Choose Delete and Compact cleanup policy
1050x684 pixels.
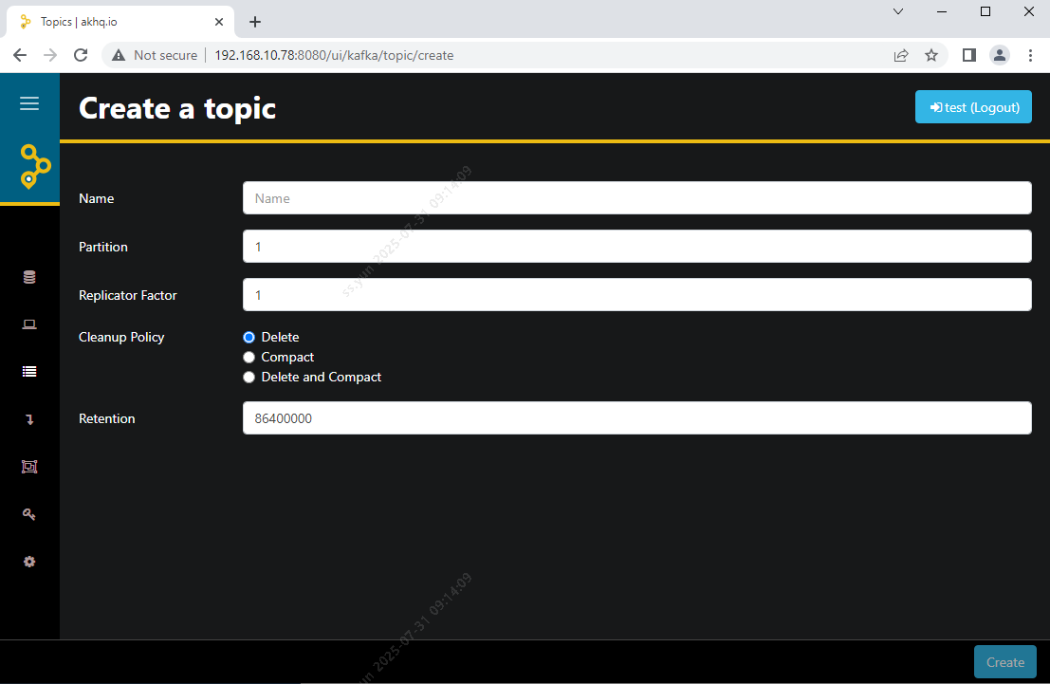pyautogui.click(x=249, y=377)
